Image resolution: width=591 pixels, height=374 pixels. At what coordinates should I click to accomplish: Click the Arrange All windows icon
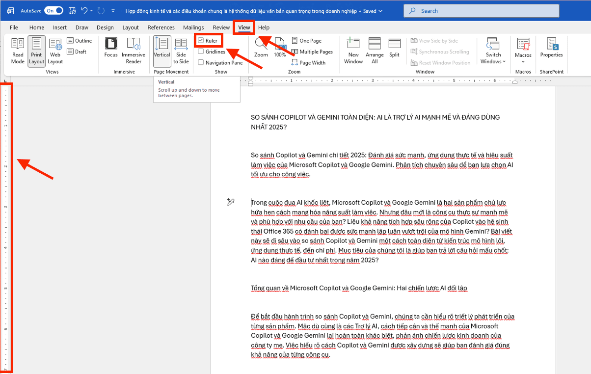click(x=375, y=51)
